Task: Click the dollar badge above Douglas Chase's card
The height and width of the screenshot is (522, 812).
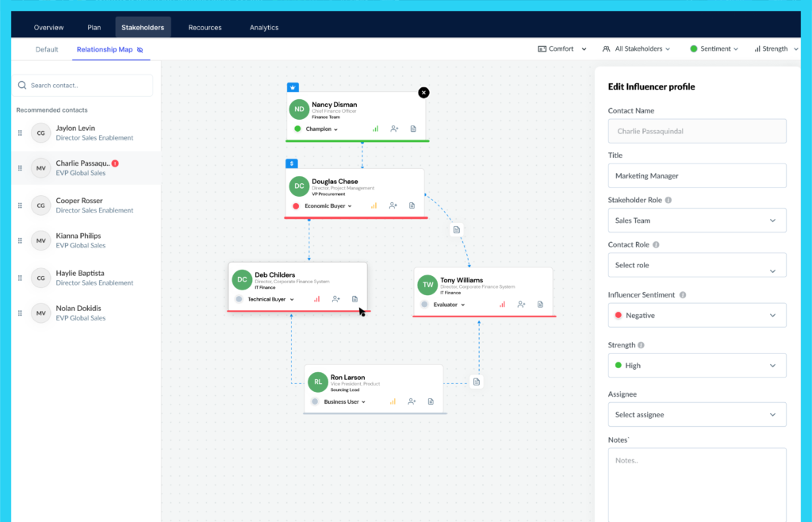Action: pyautogui.click(x=292, y=163)
